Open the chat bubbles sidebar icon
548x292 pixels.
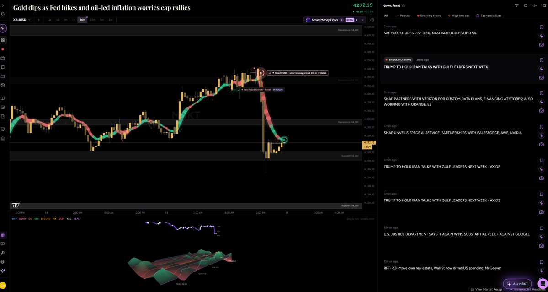click(3, 244)
